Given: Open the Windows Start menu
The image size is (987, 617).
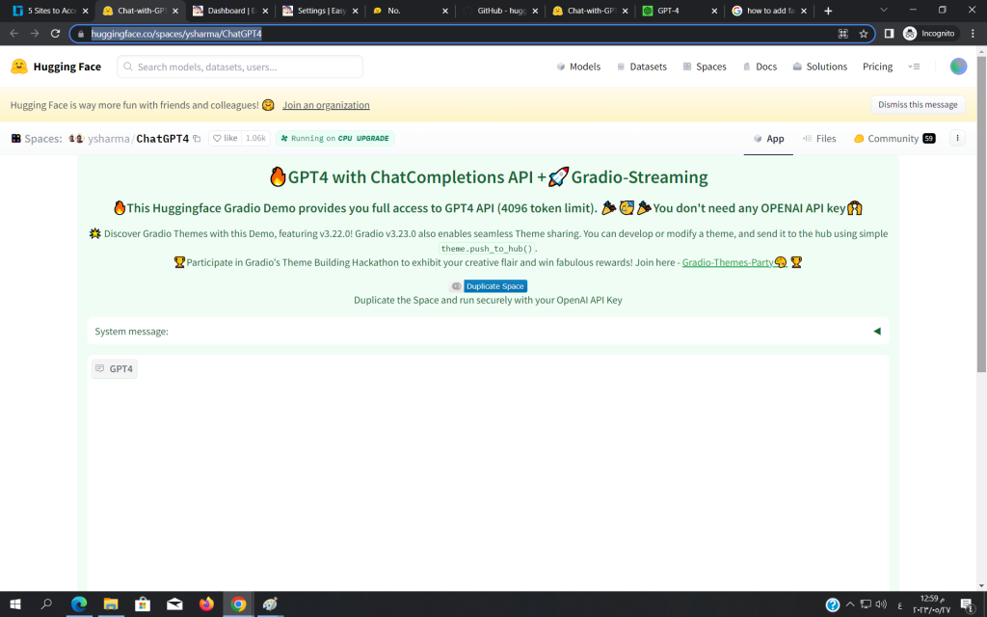Looking at the screenshot, I should tap(15, 604).
